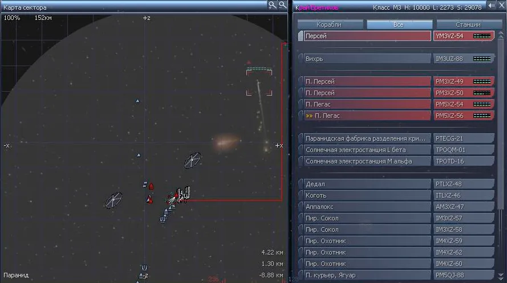Select Персей YM3VZ-54 in list
507x283 pixels.
[365, 36]
